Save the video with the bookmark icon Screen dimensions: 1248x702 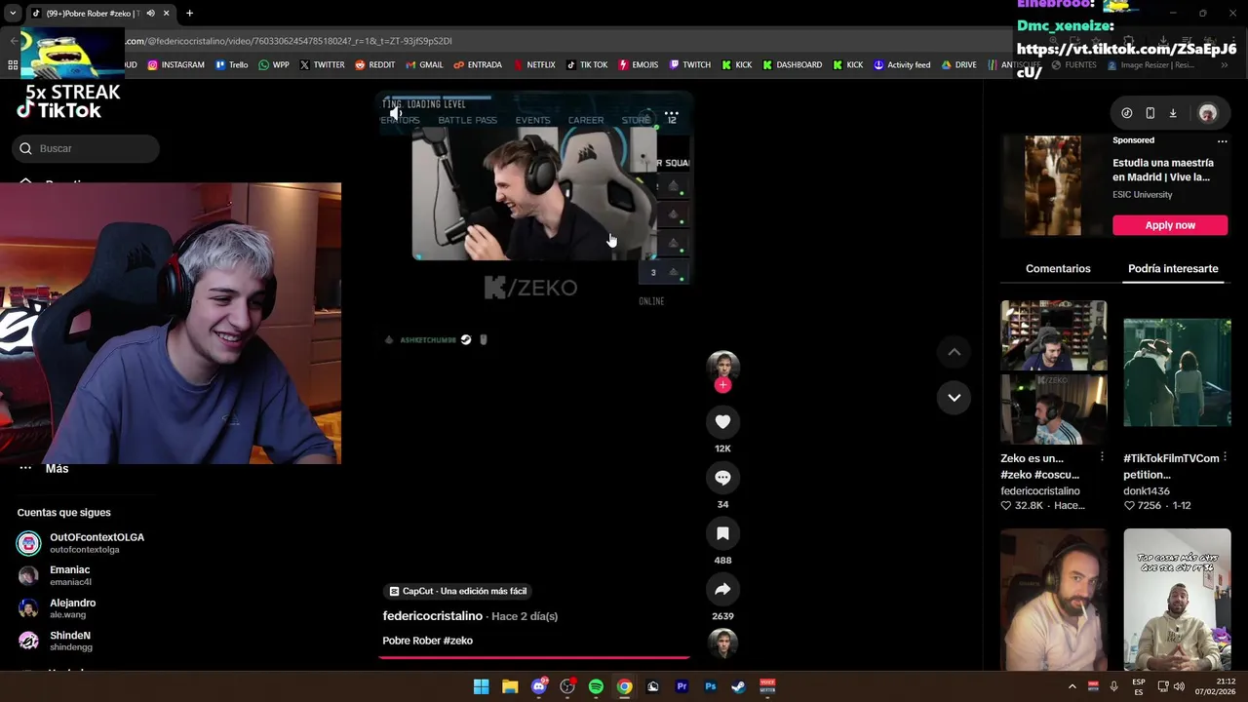click(x=722, y=533)
